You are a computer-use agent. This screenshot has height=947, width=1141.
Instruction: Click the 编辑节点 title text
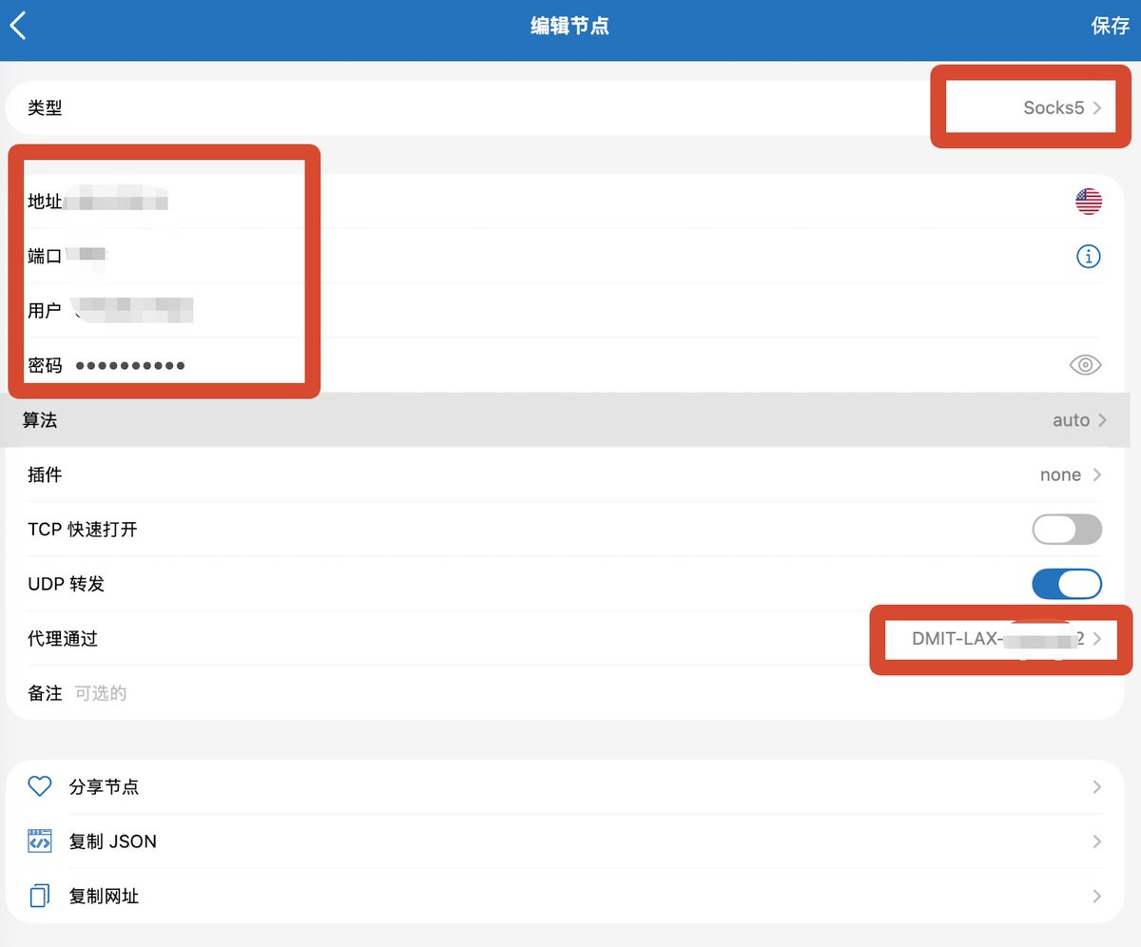tap(570, 26)
